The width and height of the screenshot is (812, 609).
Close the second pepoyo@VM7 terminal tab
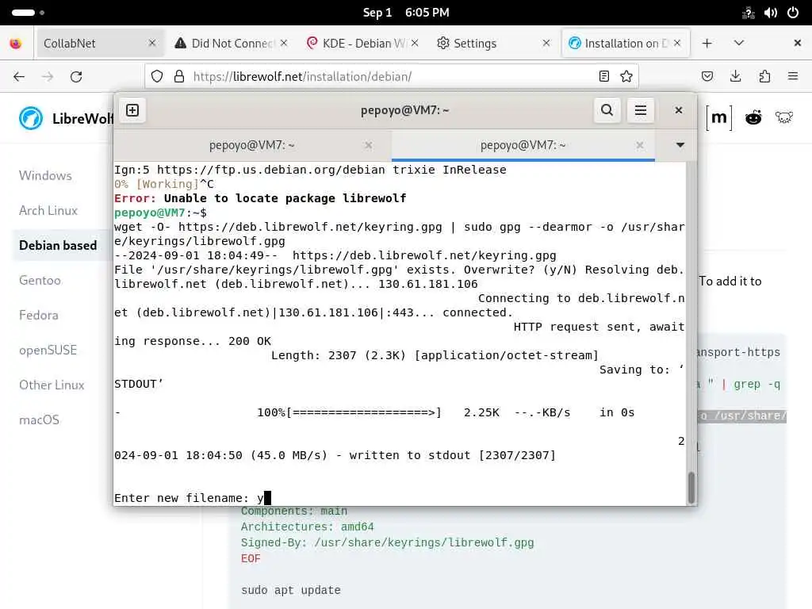tap(640, 146)
